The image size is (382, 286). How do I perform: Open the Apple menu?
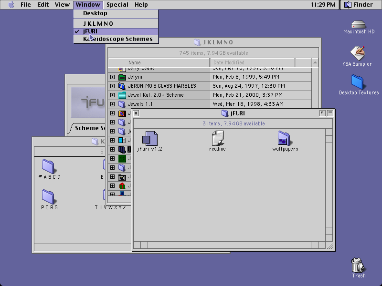[11, 5]
